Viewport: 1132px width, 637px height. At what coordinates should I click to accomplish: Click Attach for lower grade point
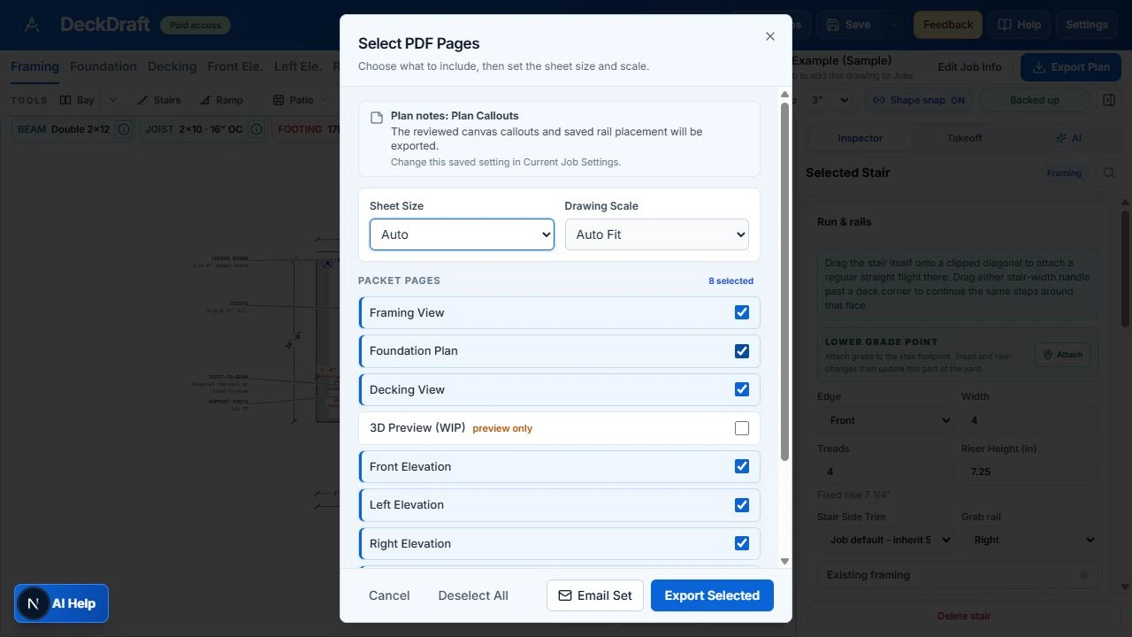(x=1062, y=355)
